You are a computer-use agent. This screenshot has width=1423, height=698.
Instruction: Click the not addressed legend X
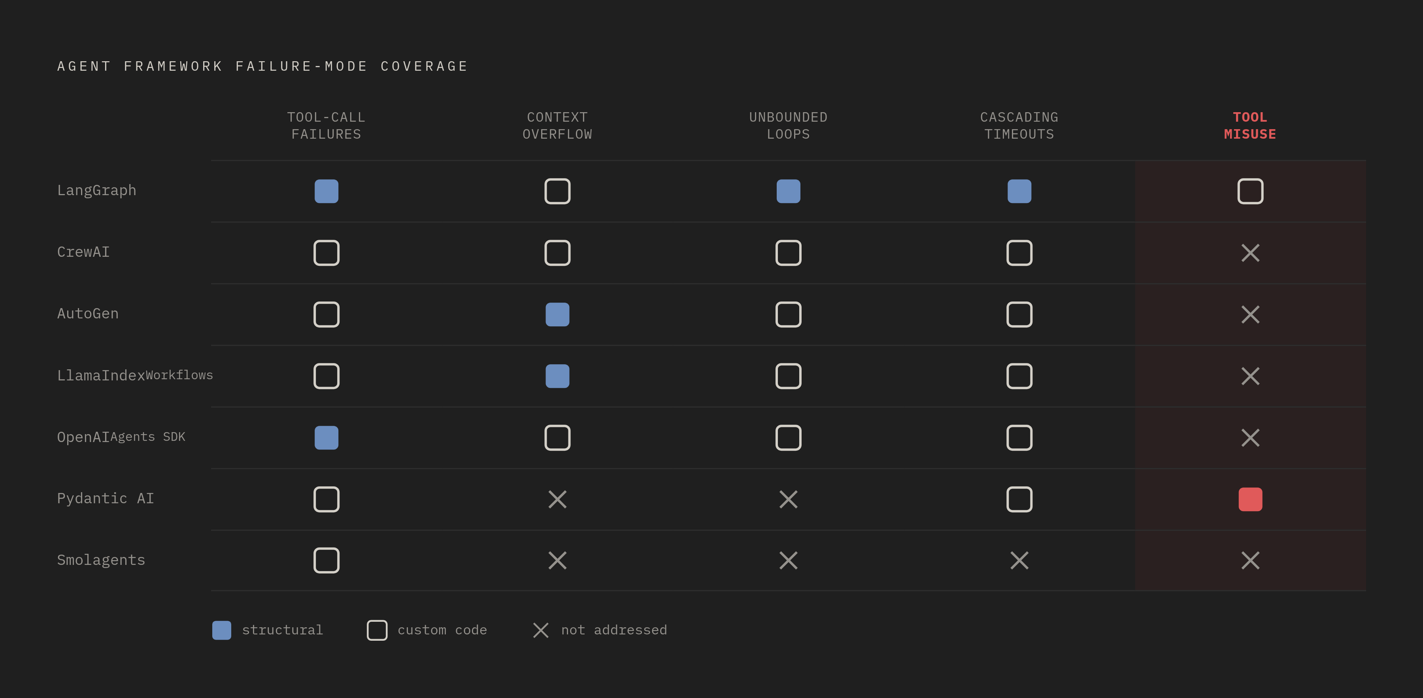coord(541,630)
